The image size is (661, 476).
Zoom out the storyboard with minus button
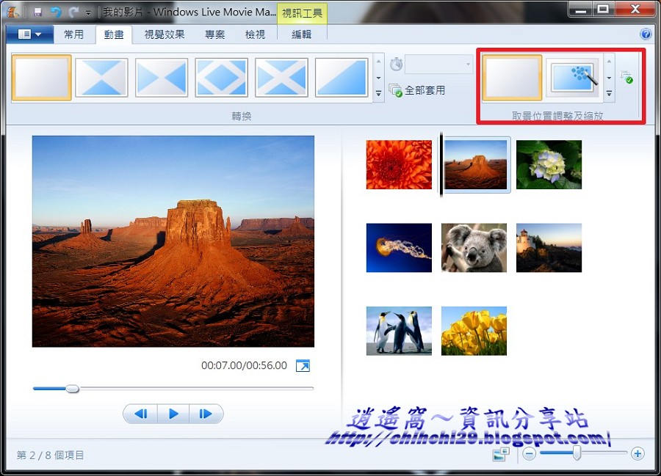coord(529,454)
